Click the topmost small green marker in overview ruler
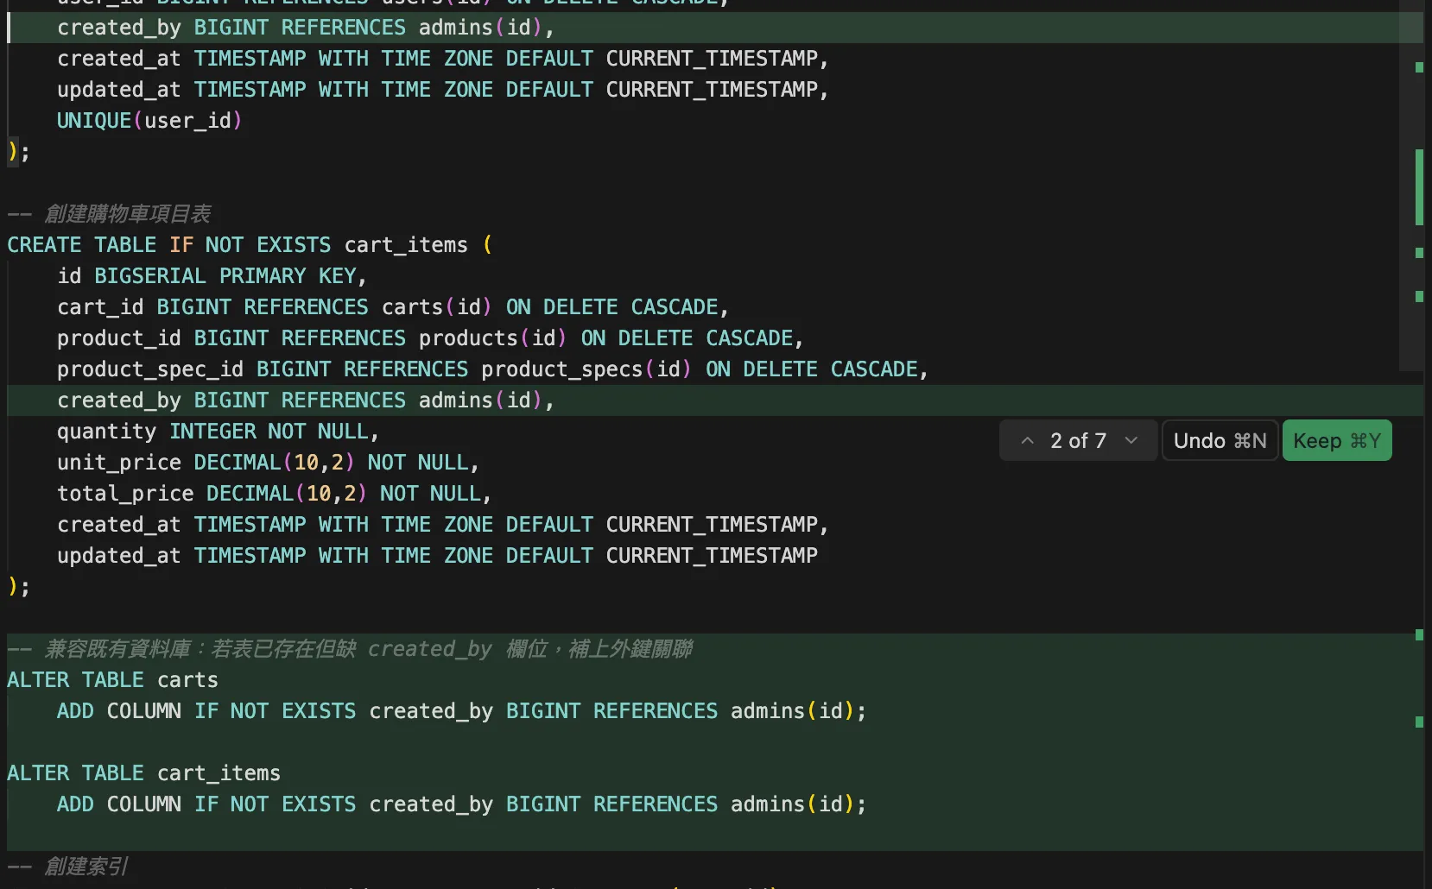1432x889 pixels. [x=1419, y=67]
